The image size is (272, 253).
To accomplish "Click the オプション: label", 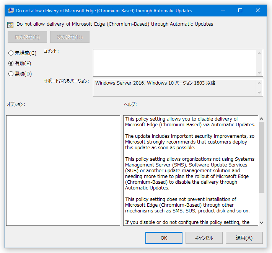I will coord(16,104).
